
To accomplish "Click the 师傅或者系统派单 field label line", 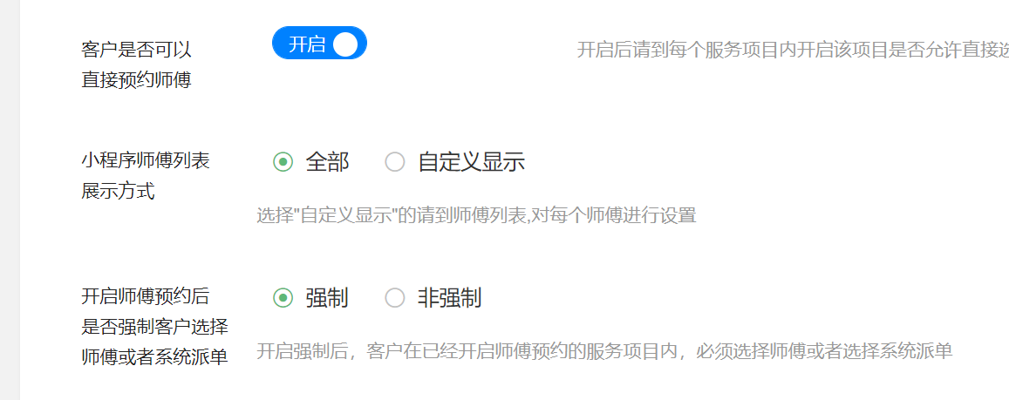I will pyautogui.click(x=154, y=356).
